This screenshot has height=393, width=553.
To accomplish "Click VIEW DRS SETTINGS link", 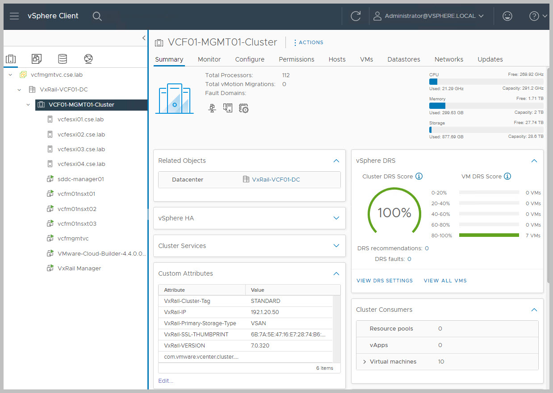I will tap(385, 281).
